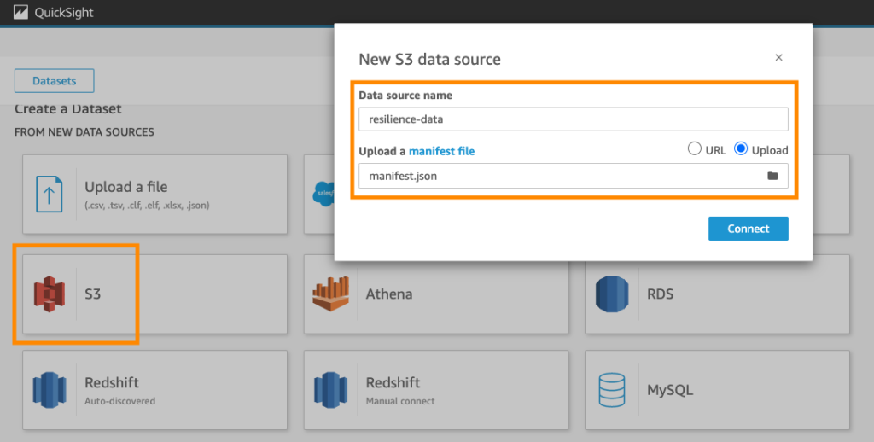
Task: Click the manifest.json file field
Action: click(x=573, y=176)
